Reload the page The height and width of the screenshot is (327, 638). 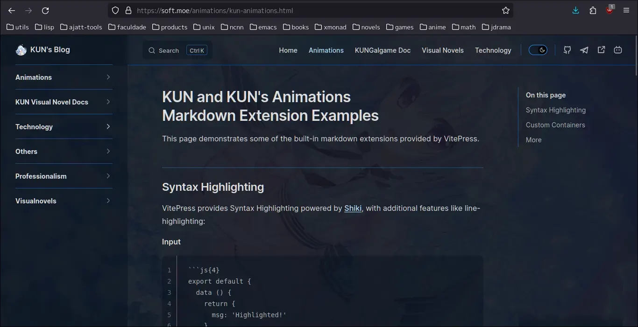pyautogui.click(x=45, y=10)
